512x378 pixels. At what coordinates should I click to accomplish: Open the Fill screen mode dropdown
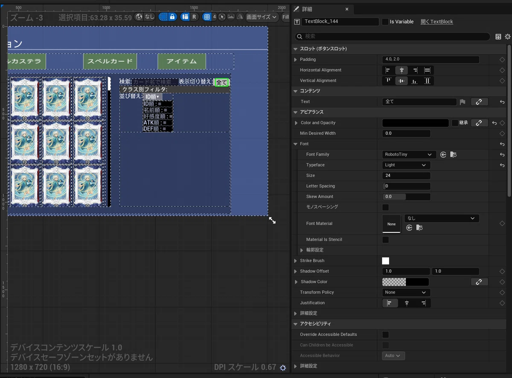click(x=285, y=17)
